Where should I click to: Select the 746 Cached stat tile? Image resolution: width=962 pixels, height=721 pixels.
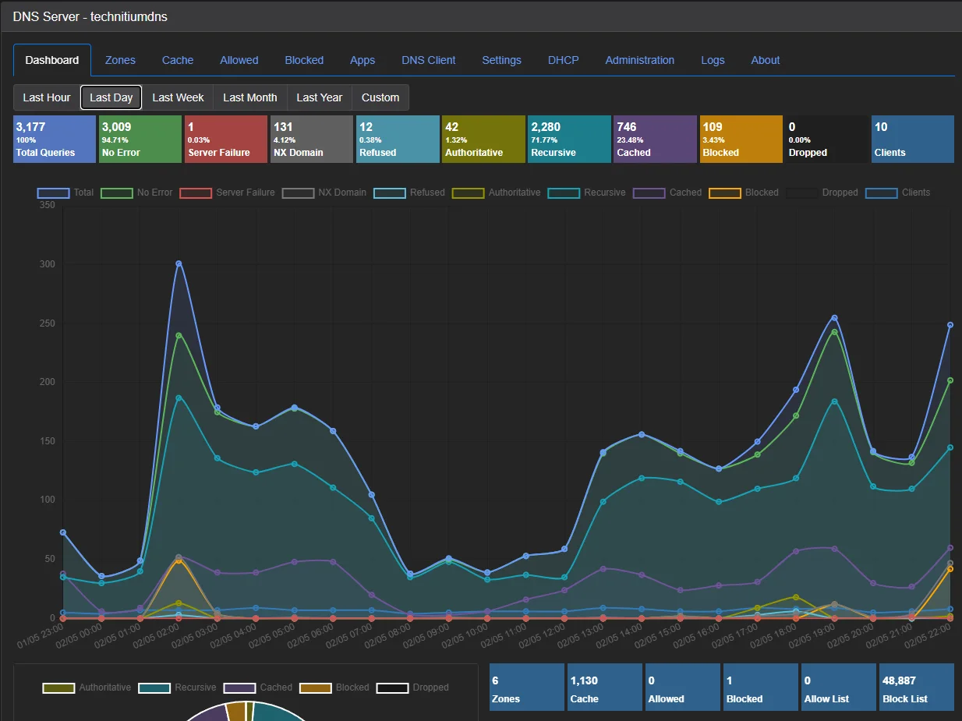point(655,139)
